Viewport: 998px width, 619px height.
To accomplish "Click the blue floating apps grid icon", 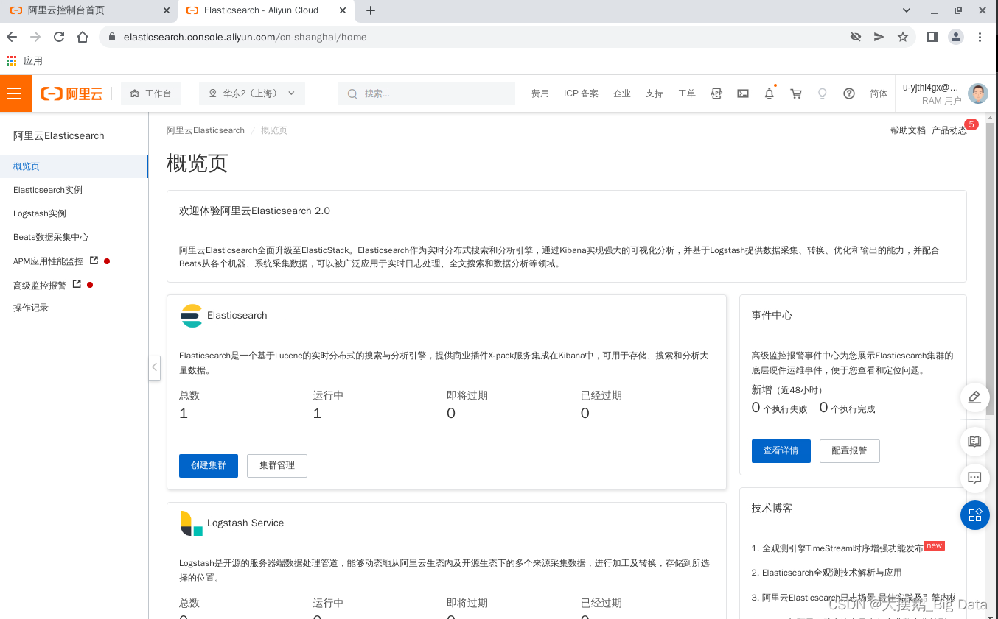I will [x=974, y=514].
